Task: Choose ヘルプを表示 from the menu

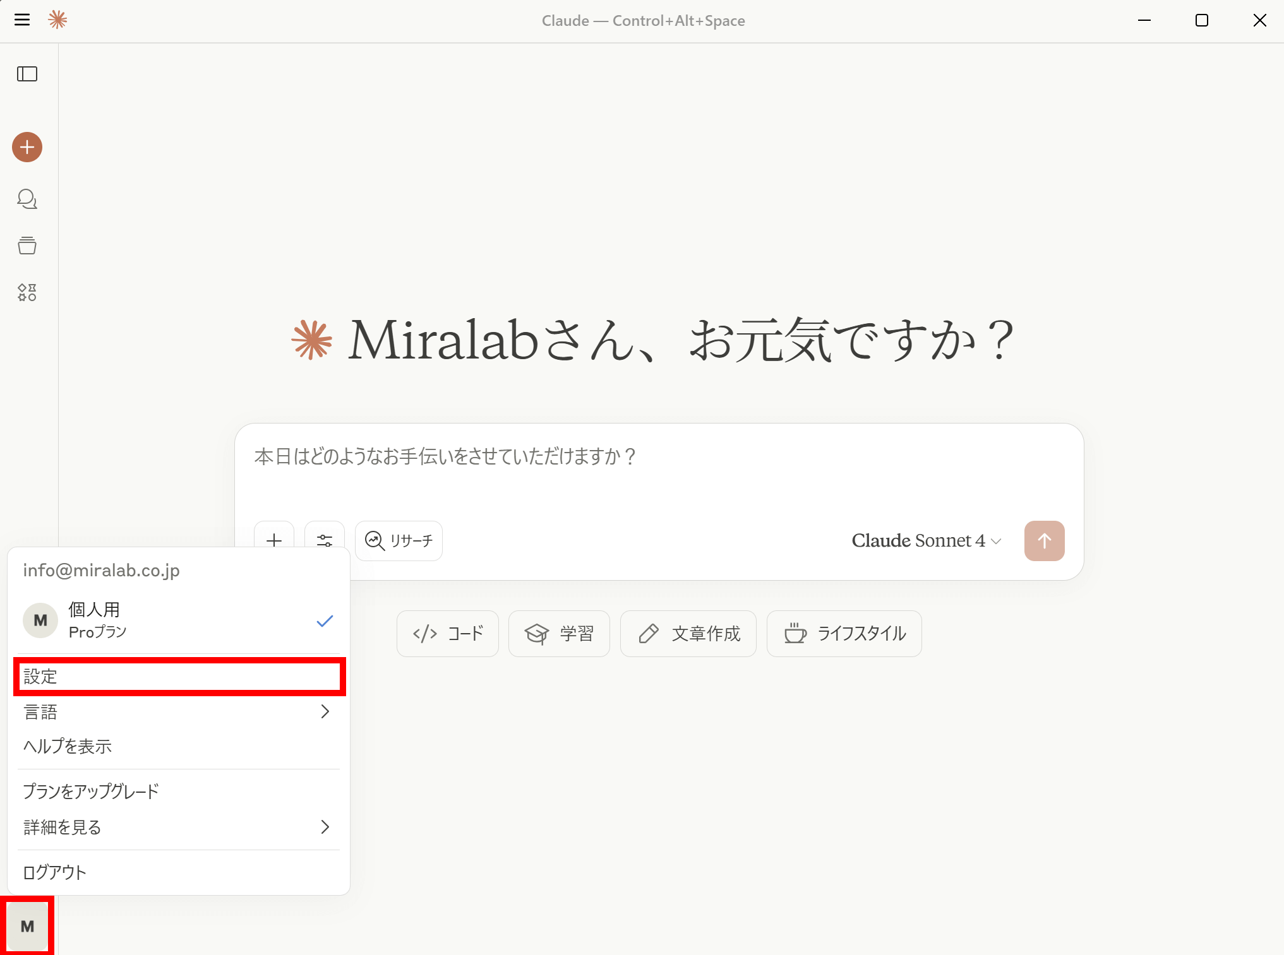Action: point(179,746)
